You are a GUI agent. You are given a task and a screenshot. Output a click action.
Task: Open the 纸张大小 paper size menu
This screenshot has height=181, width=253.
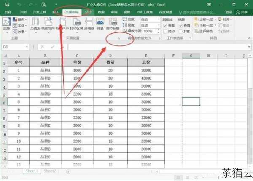[x=62, y=25]
